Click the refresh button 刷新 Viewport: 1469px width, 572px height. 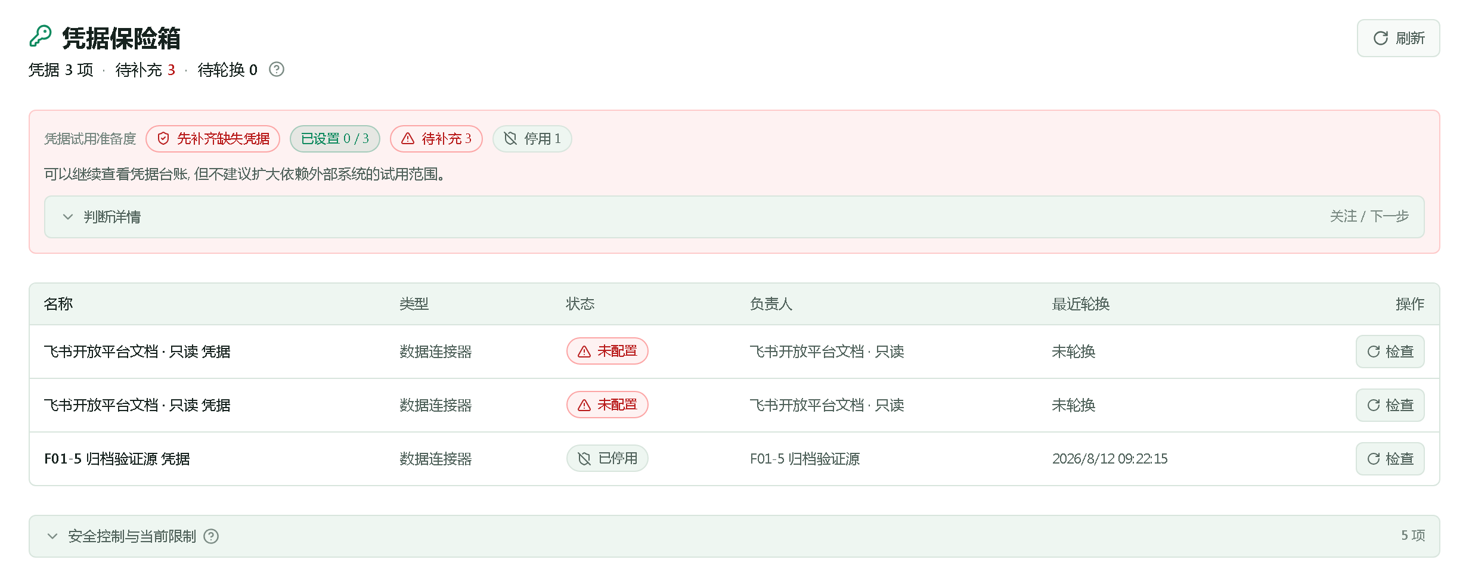point(1398,38)
